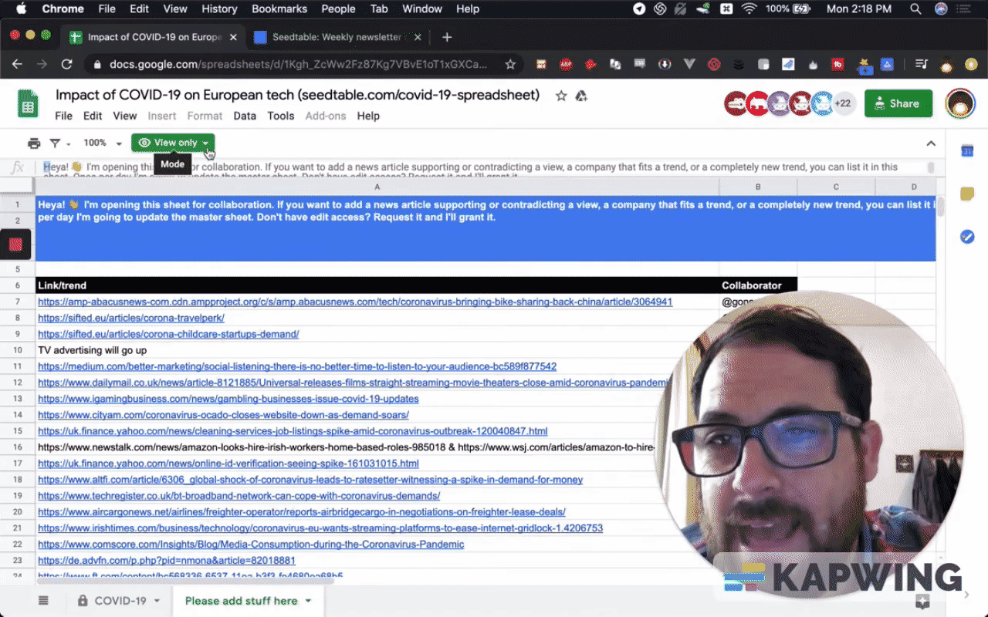Open a new Chrome tab
Viewport: 988px width, 617px height.
(x=447, y=37)
